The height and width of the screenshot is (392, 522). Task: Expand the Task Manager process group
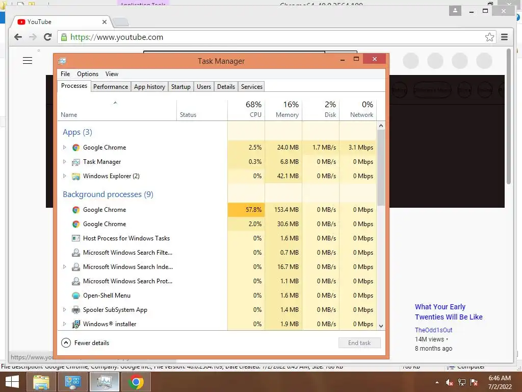coord(65,162)
